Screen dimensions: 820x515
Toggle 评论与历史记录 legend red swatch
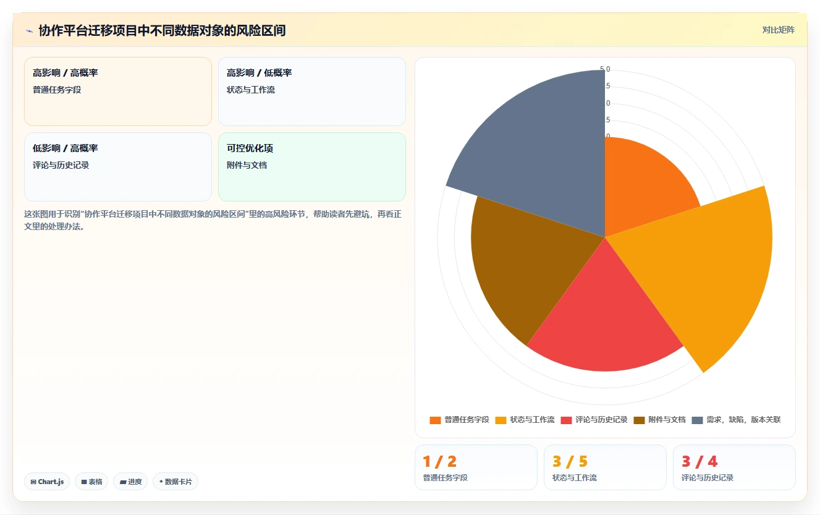[x=566, y=420]
